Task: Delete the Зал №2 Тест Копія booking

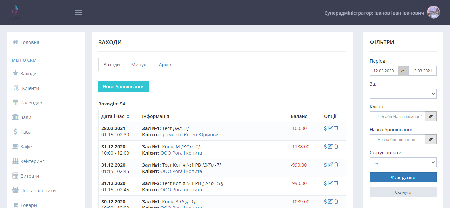Action: pyautogui.click(x=336, y=183)
